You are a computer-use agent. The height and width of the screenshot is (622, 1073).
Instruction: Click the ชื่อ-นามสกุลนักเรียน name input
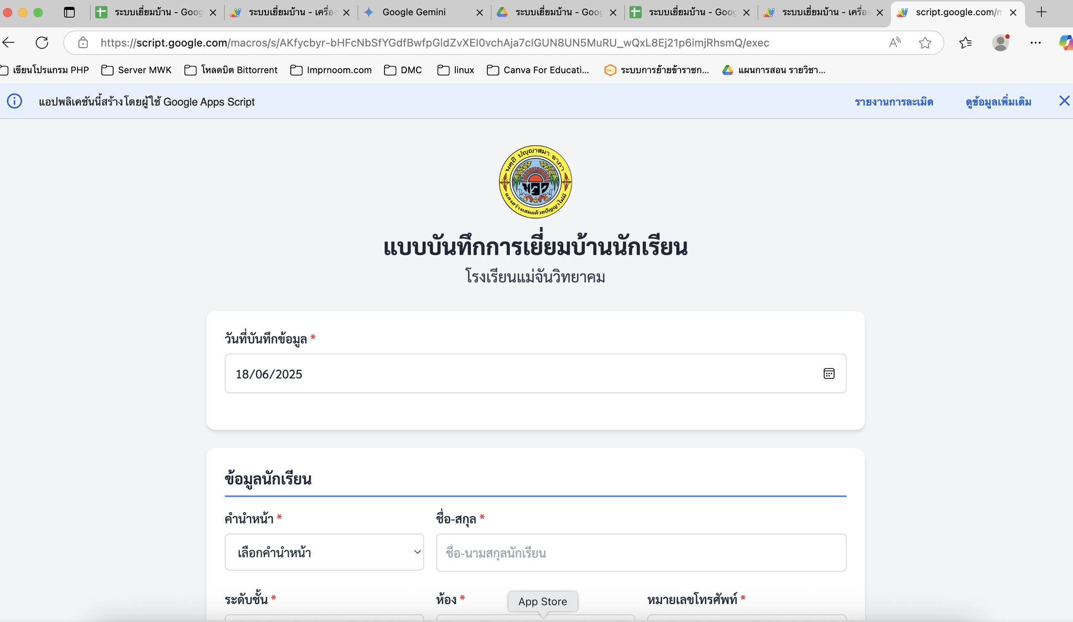coord(641,553)
